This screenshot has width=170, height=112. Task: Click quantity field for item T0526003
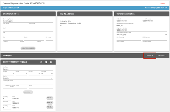point(7,108)
